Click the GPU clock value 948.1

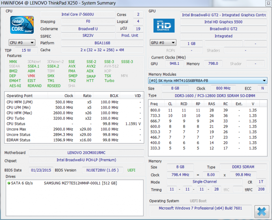[x=174, y=64]
